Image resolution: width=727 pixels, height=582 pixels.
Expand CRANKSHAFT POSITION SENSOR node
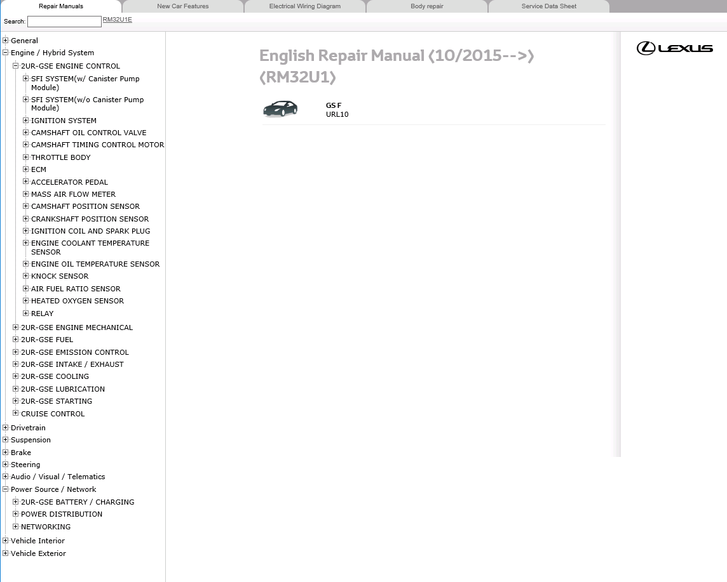(x=26, y=218)
